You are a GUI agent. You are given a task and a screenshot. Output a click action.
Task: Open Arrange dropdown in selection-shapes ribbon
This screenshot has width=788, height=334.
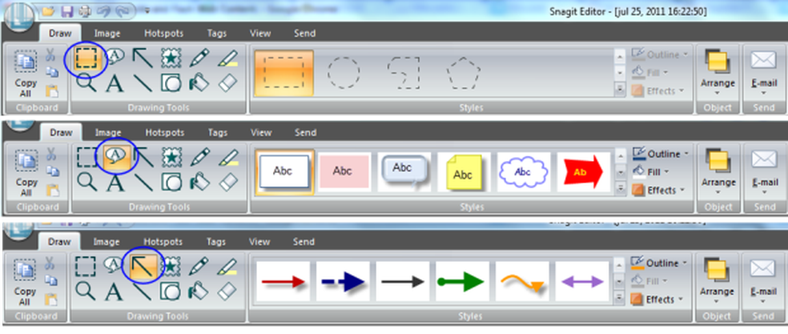pos(718,73)
